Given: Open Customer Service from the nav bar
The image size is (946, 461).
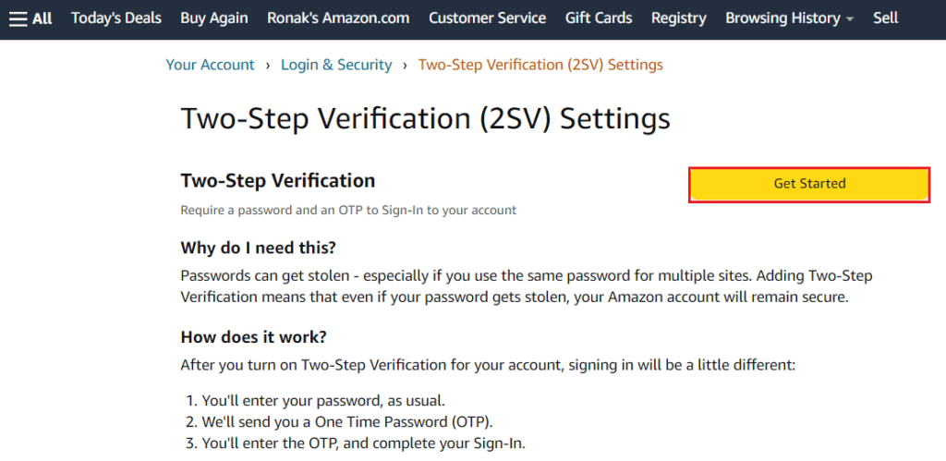Looking at the screenshot, I should pos(488,18).
